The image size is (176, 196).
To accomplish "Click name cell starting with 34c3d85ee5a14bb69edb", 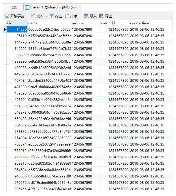I will 49,106.
